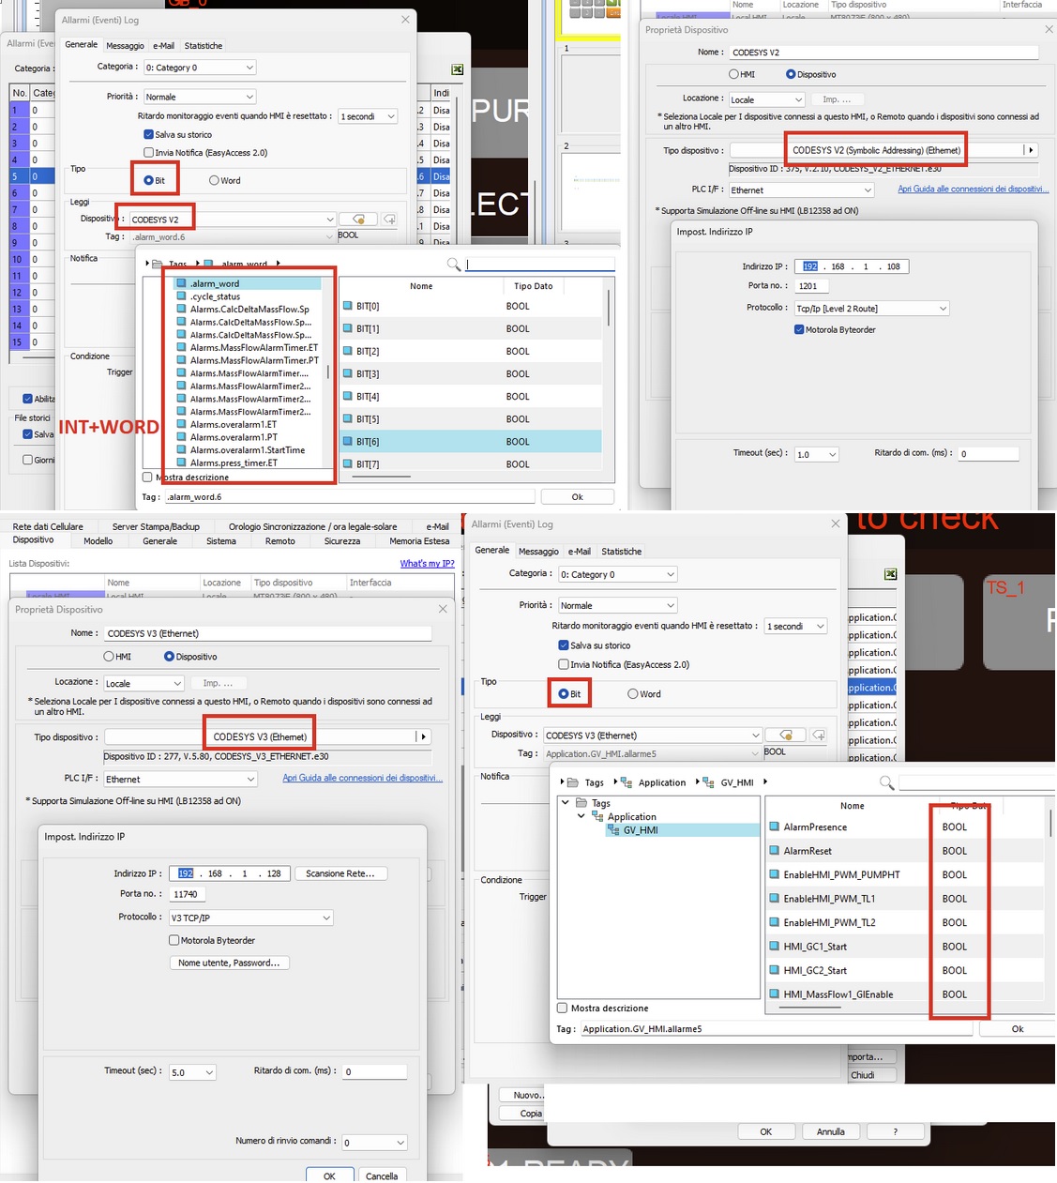Image resolution: width=1057 pixels, height=1183 pixels.
Task: Select .alarm_word in the tag tree
Action: pyautogui.click(x=215, y=283)
